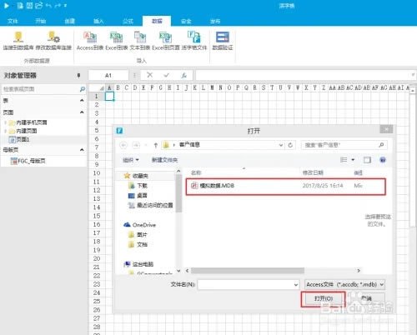The height and width of the screenshot is (335, 417).
Task: Open the Access file type filter dropdown
Action: pyautogui.click(x=344, y=284)
